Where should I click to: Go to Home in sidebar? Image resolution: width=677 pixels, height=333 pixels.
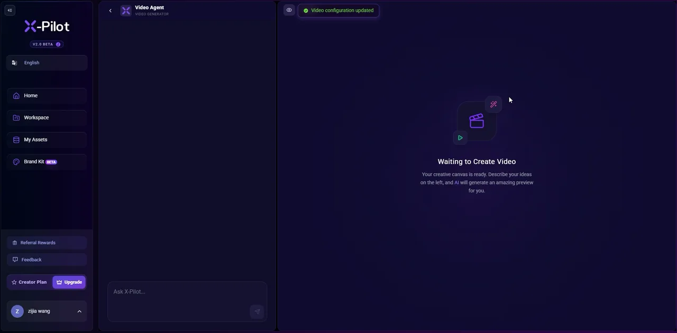point(47,96)
